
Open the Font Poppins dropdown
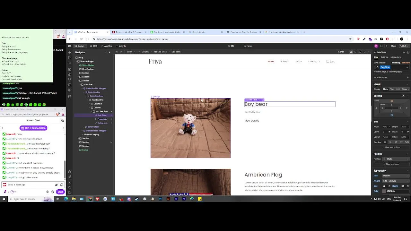coord(396,176)
